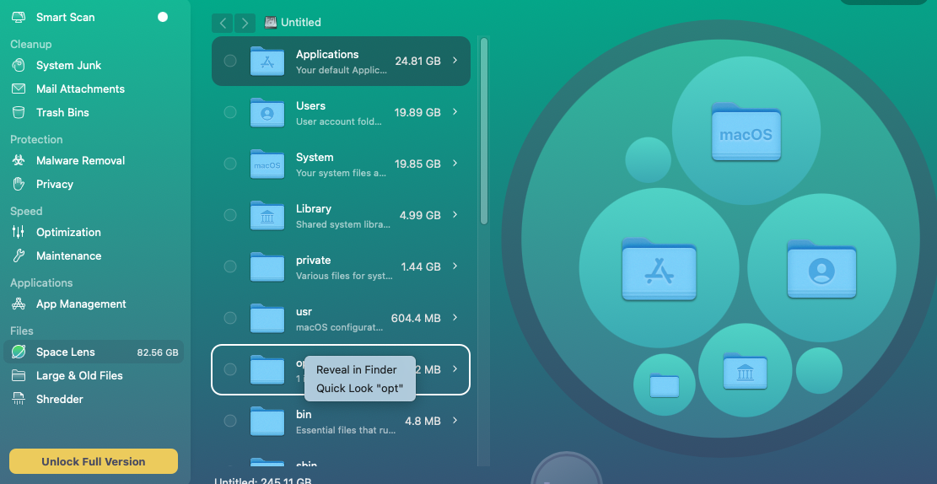Select the Malware Removal biohazard icon
937x484 pixels.
[x=19, y=160]
